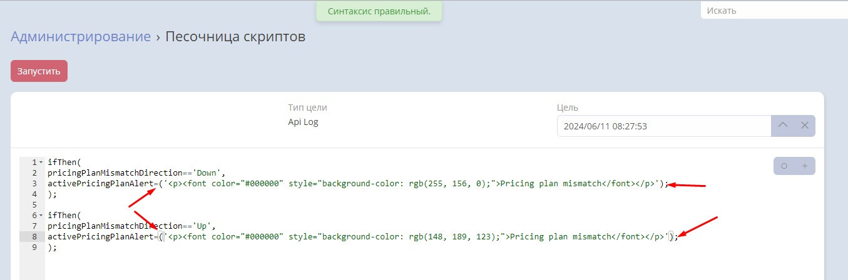Fold the ifThen block at line 6
This screenshot has height=280, width=848.
[41, 215]
